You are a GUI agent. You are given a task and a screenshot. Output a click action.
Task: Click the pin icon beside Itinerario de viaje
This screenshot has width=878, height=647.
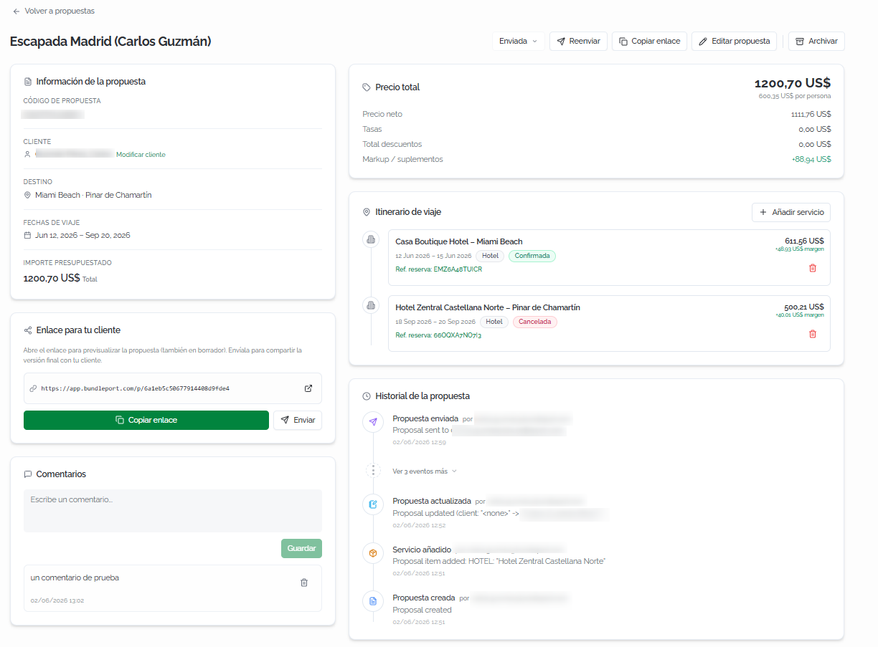coord(367,212)
